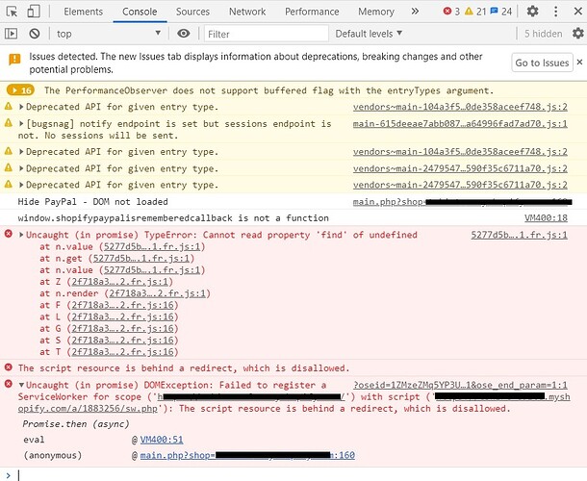Viewport: 587px width, 481px height.
Task: Open the Sources tab
Action: tap(192, 12)
